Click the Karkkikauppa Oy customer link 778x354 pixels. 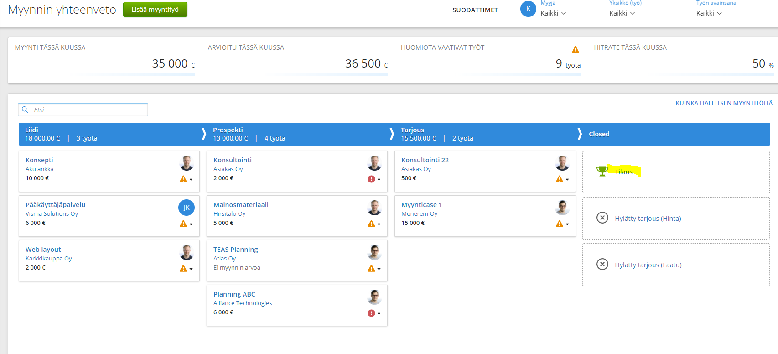tap(48, 259)
